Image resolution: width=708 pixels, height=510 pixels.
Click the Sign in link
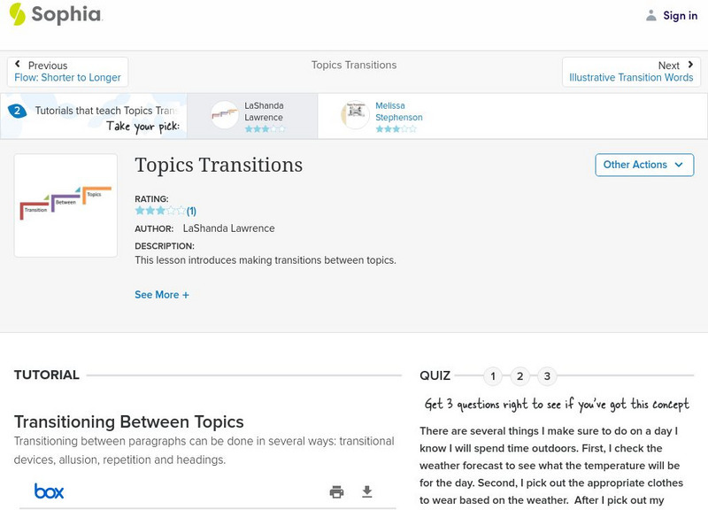pos(680,15)
